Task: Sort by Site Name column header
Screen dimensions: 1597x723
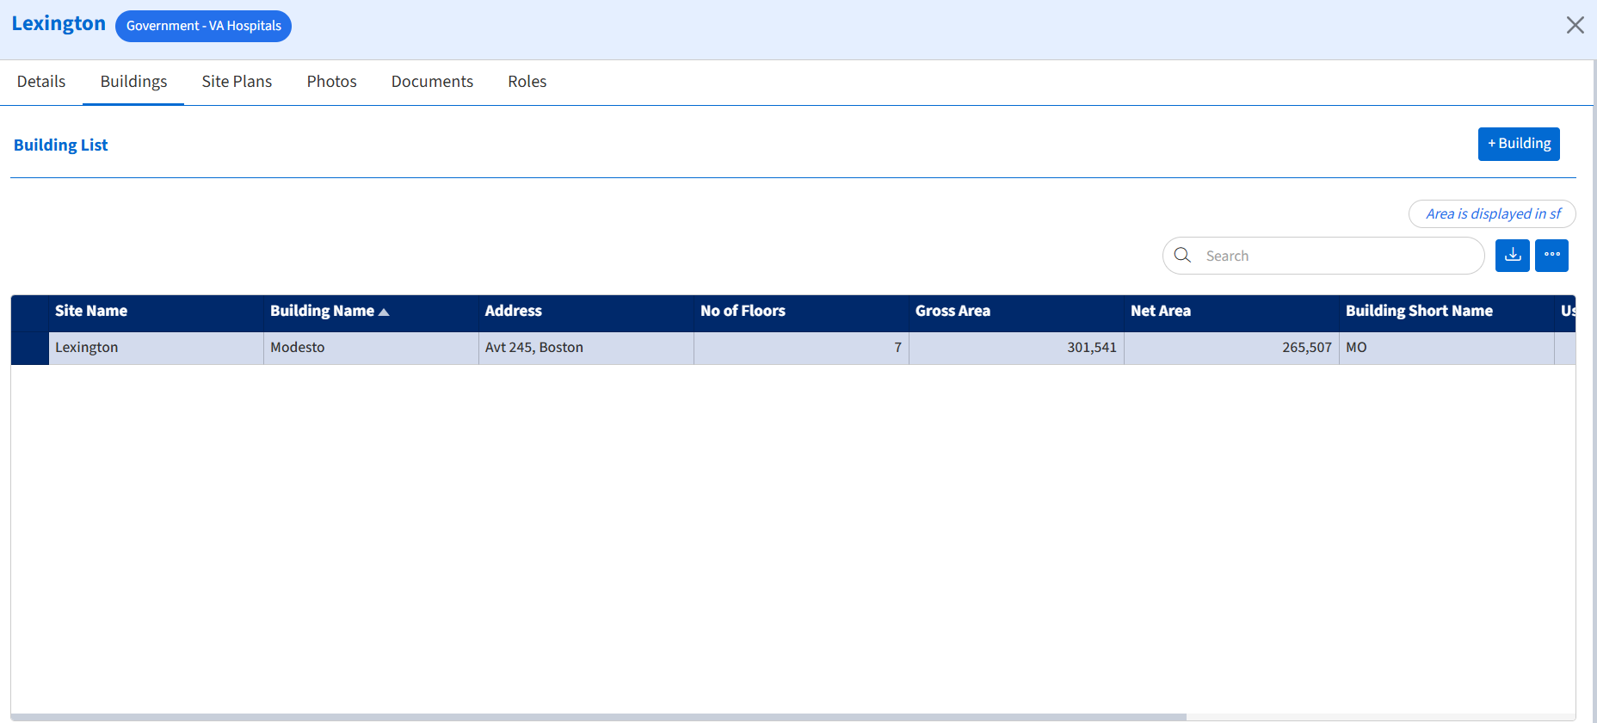Action: point(91,312)
